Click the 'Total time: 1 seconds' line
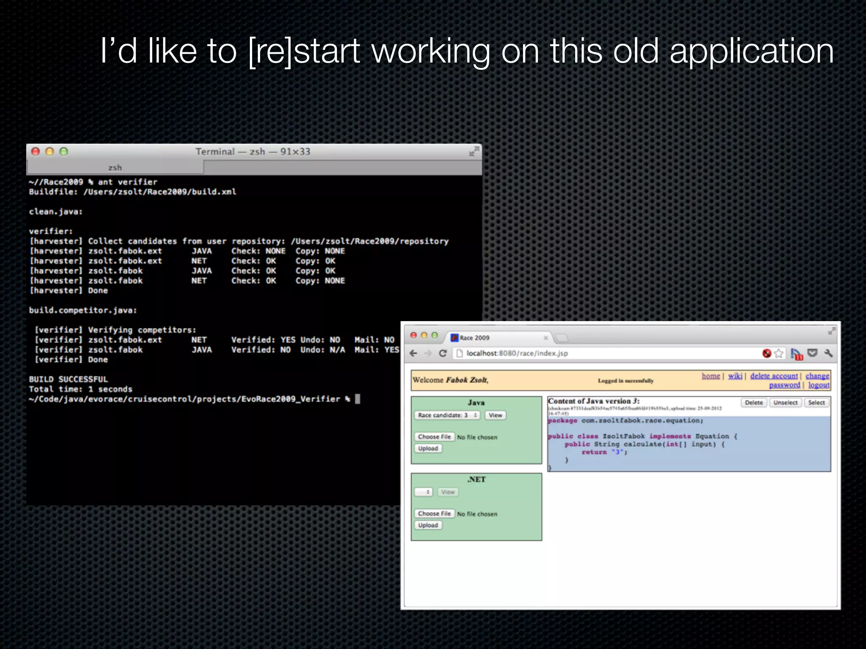The width and height of the screenshot is (866, 649). coord(80,389)
